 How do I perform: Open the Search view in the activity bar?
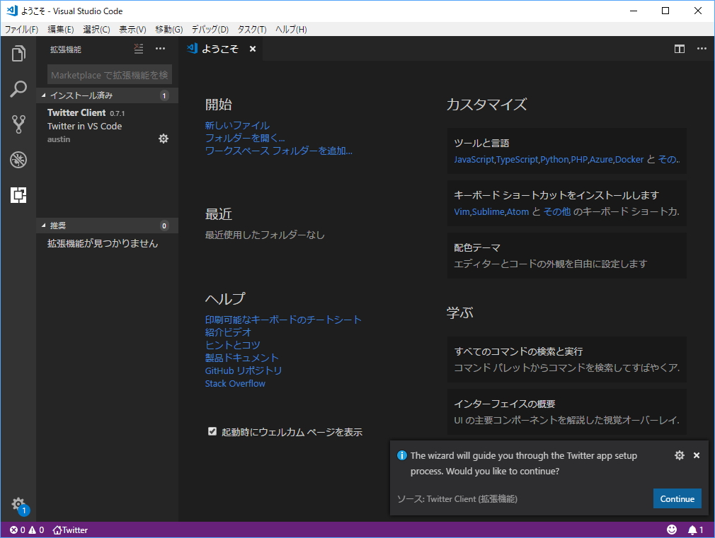[x=18, y=88]
